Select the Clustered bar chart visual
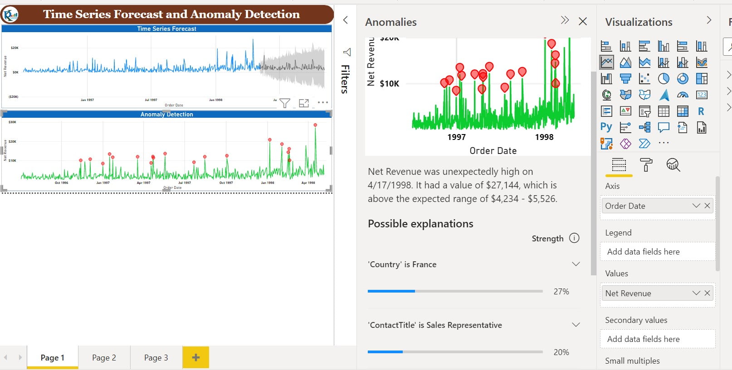The width and height of the screenshot is (732, 370). pos(644,46)
